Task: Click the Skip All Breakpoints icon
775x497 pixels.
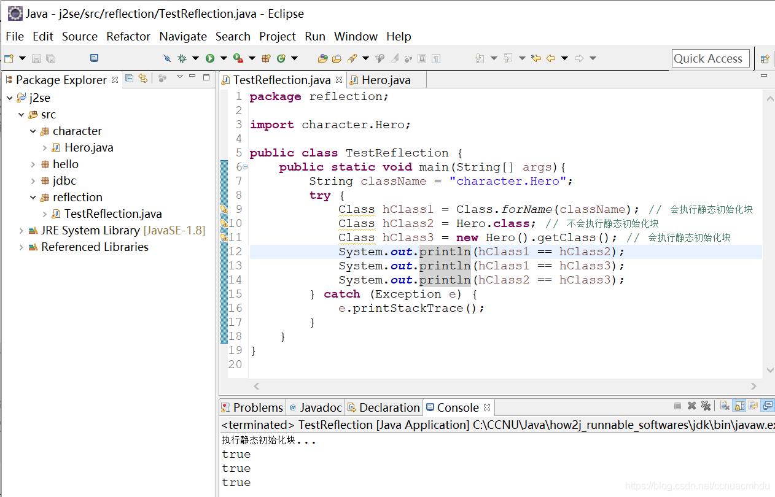Action: [167, 58]
